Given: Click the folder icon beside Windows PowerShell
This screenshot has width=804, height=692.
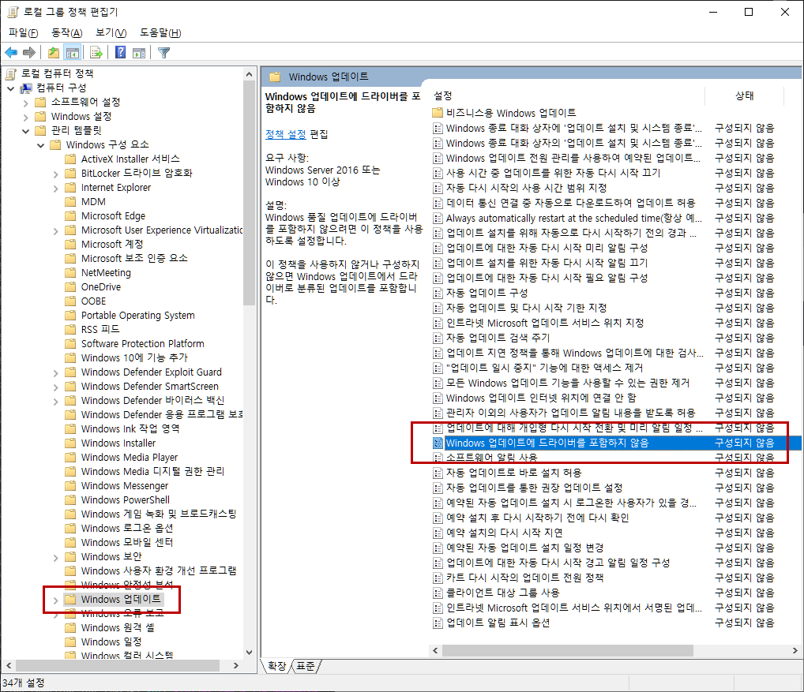Looking at the screenshot, I should click(x=71, y=500).
